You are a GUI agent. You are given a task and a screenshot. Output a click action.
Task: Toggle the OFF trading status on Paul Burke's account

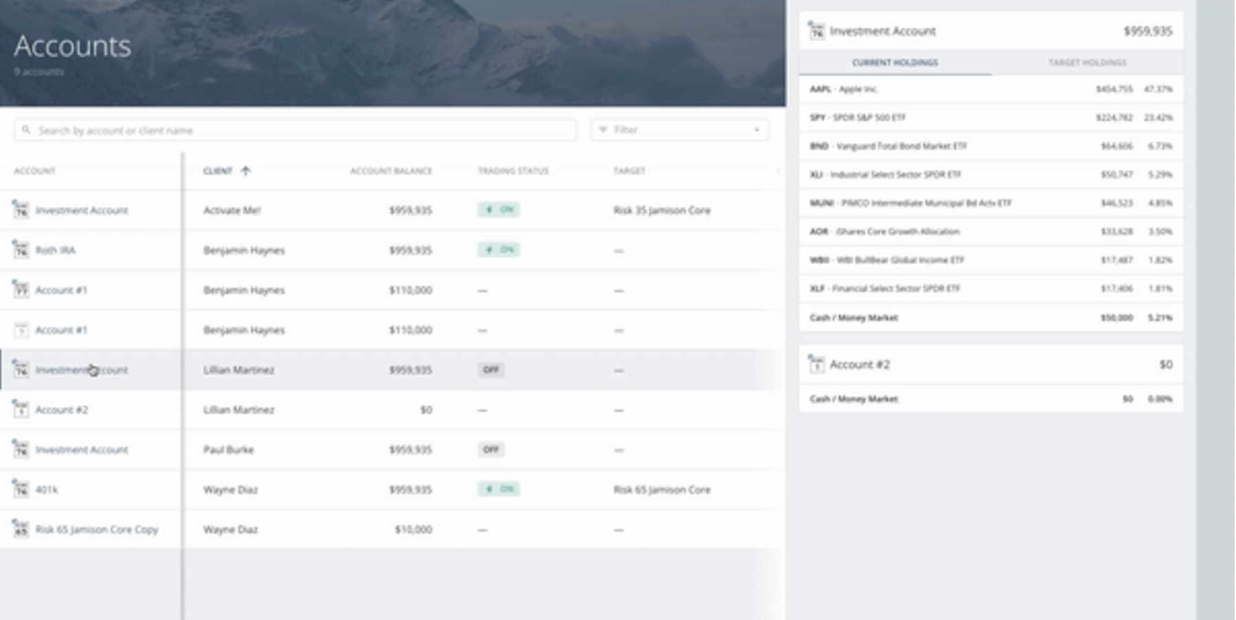(x=491, y=450)
